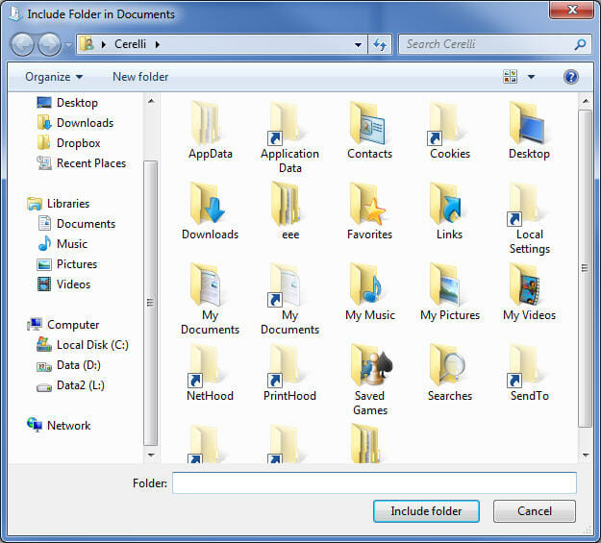Select the SendTo shortcut folder
Screen dimensions: 601x543
[529, 373]
